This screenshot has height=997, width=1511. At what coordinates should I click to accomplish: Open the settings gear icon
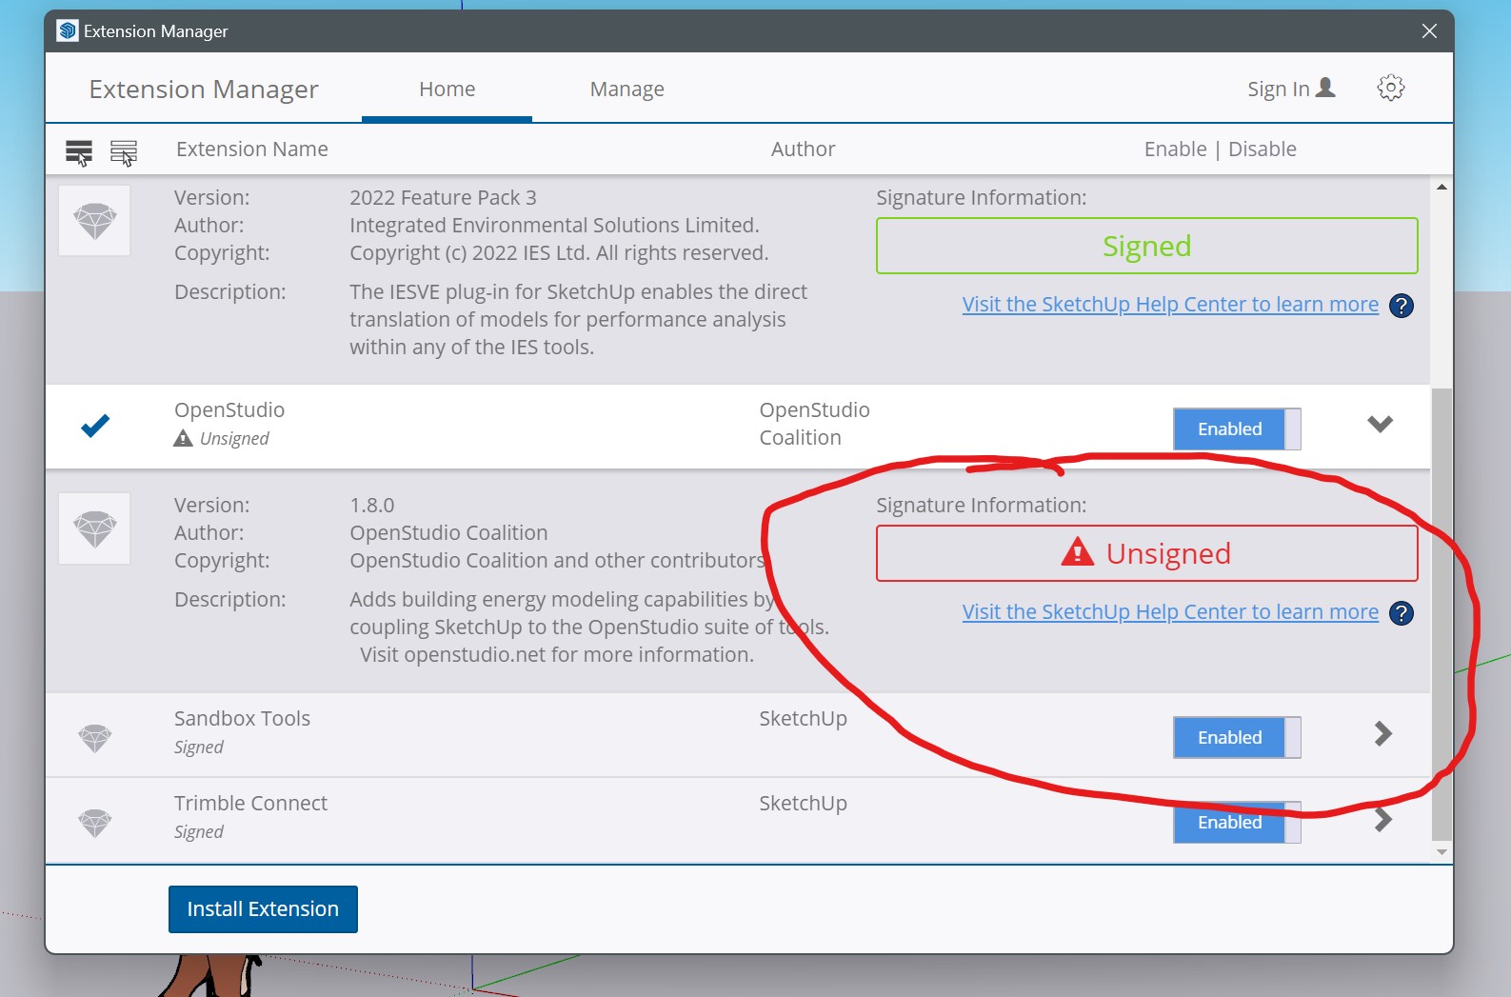1390,89
